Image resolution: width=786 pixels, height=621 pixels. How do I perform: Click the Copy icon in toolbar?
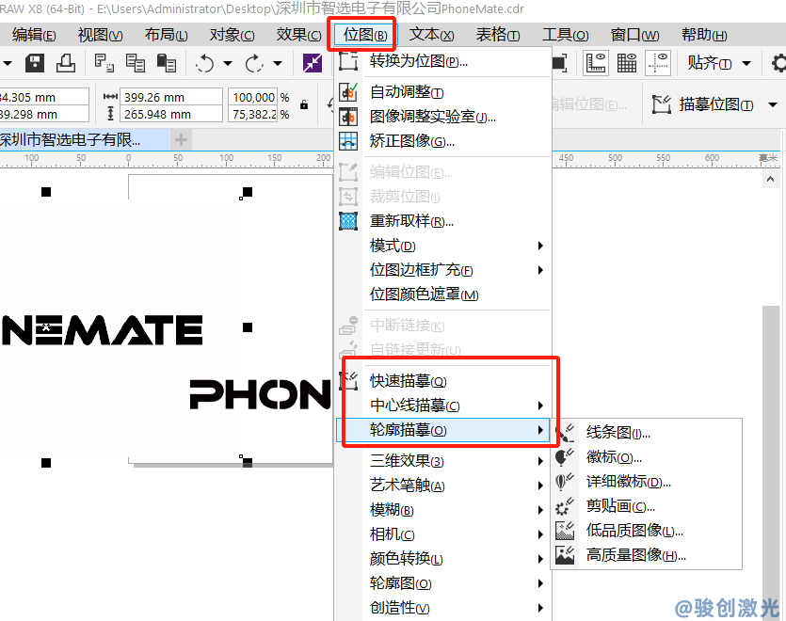pyautogui.click(x=135, y=63)
